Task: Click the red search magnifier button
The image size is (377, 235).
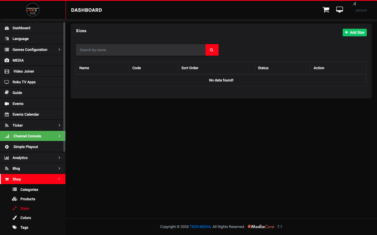Action: pyautogui.click(x=212, y=50)
